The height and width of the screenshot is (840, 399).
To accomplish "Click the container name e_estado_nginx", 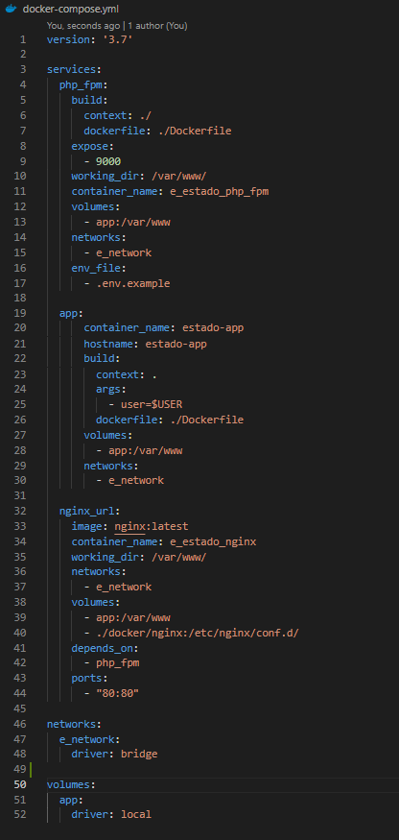I will click(213, 541).
